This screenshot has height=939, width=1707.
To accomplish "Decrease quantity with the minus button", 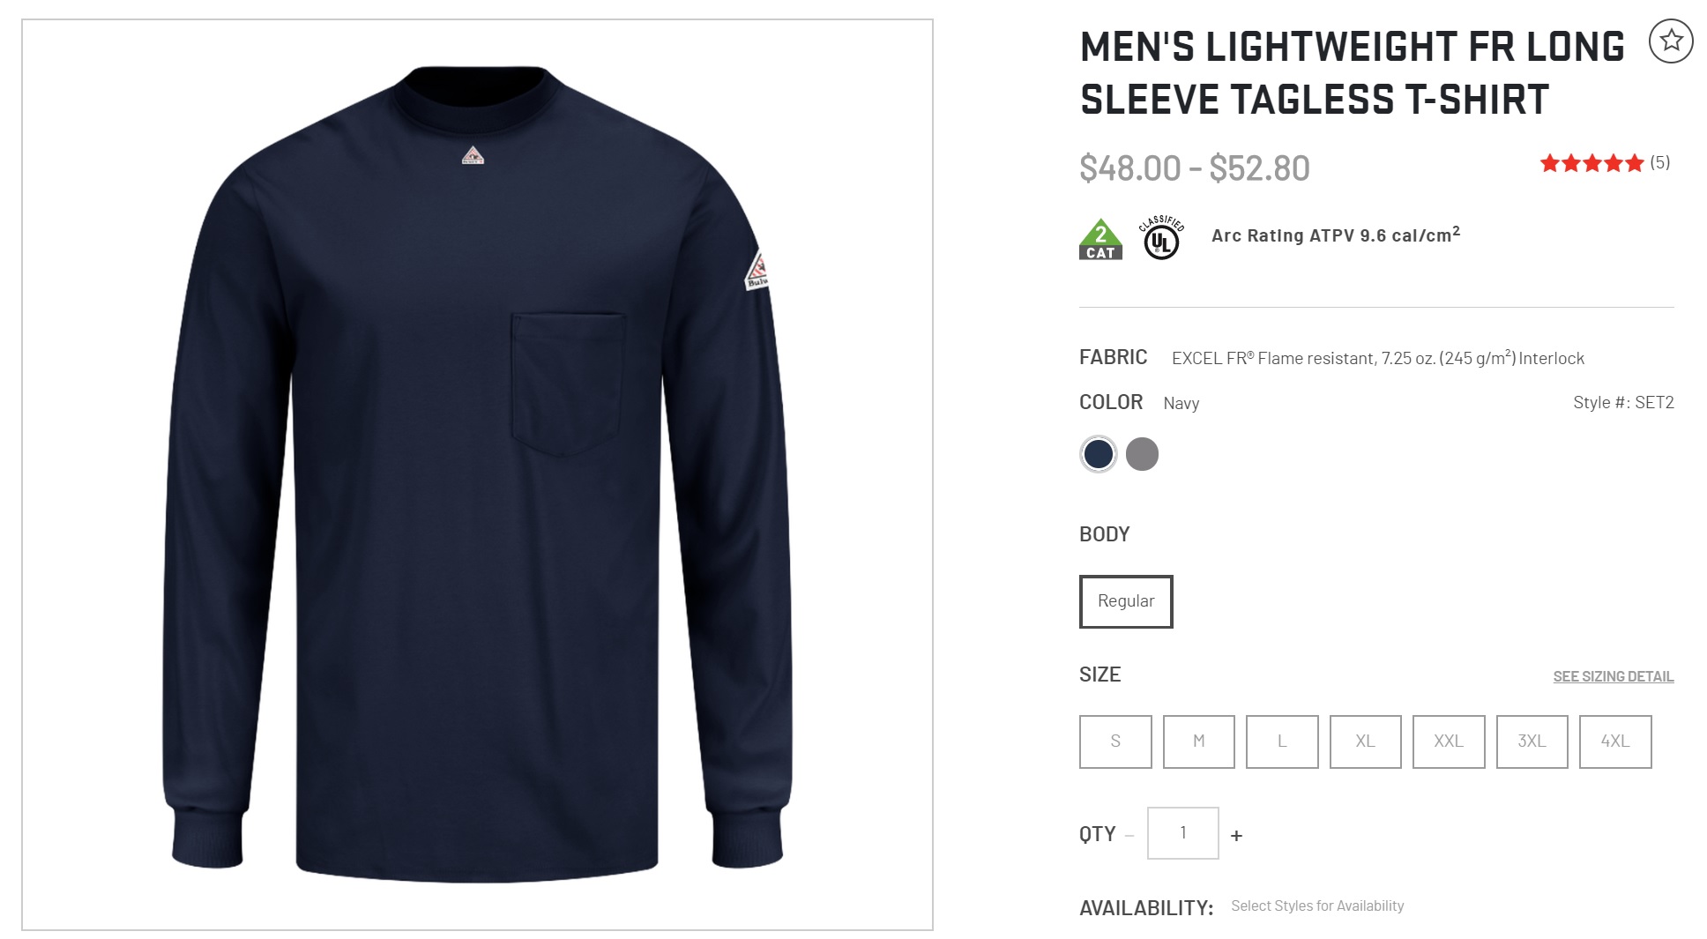I will point(1129,835).
